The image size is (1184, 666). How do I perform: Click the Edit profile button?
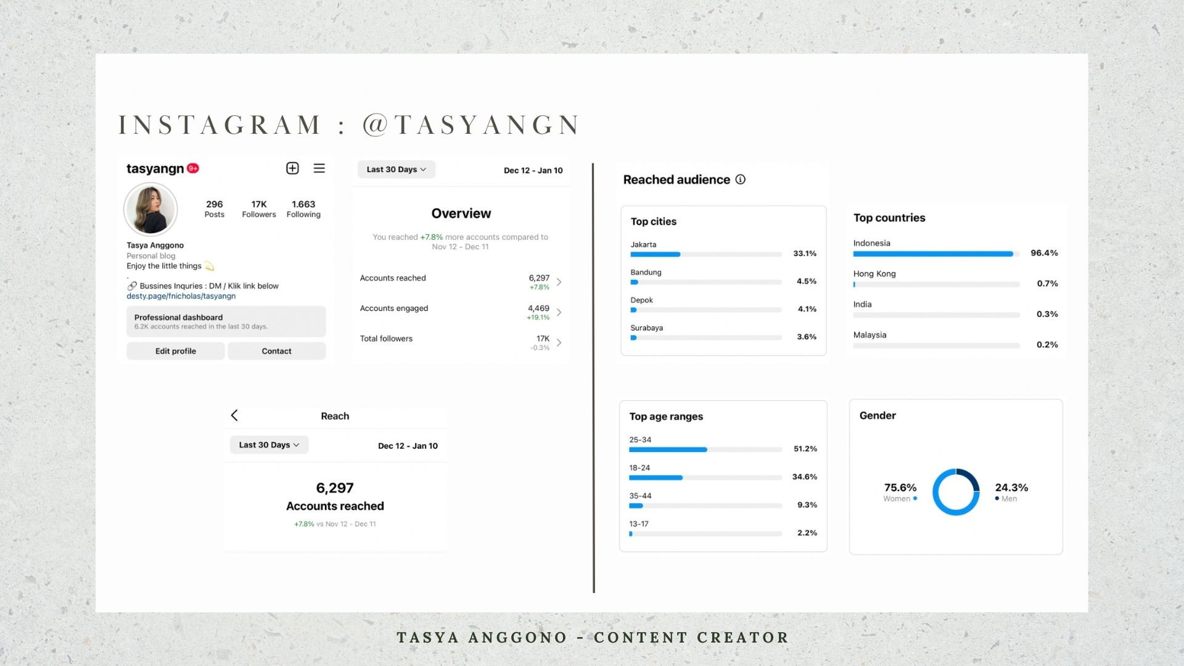(176, 351)
